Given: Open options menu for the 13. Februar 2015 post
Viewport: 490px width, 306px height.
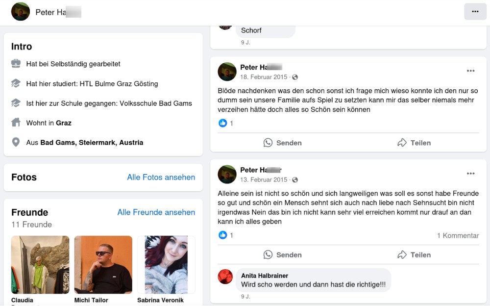Looking at the screenshot, I should click(x=470, y=174).
